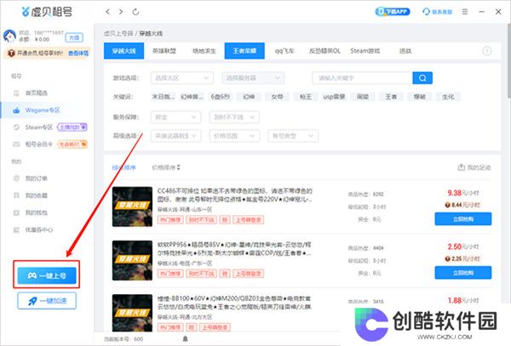The height and width of the screenshot is (346, 511).
Task: Select the 王者 keyword tag
Action: (391, 97)
